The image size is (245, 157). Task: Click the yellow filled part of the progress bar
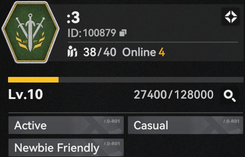pos(33,80)
